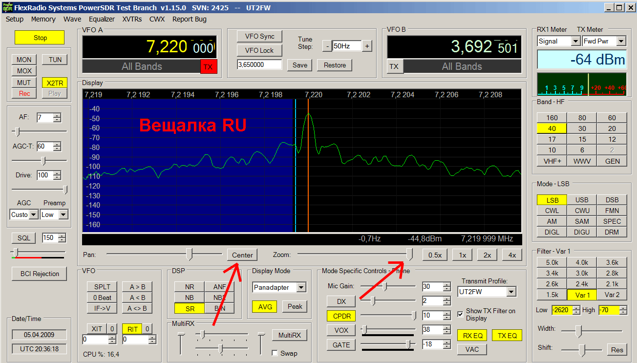Choose the 2.4k filter
This screenshot has height=363, width=637.
pyautogui.click(x=582, y=284)
